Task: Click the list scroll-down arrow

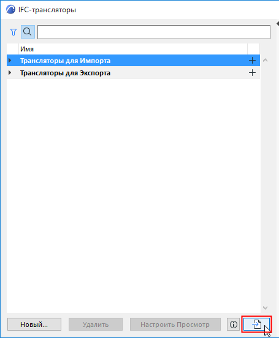Action: click(266, 308)
